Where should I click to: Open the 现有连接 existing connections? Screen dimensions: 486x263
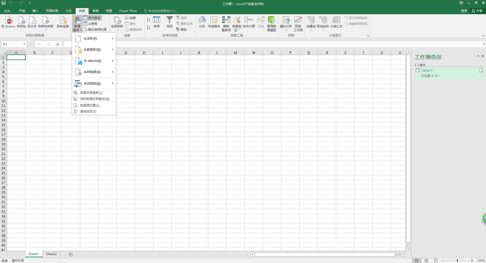(62, 22)
